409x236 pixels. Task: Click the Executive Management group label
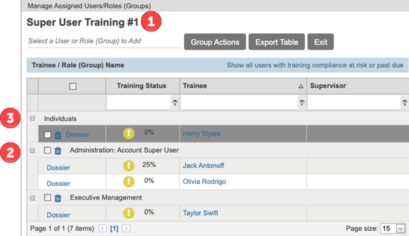pos(106,197)
